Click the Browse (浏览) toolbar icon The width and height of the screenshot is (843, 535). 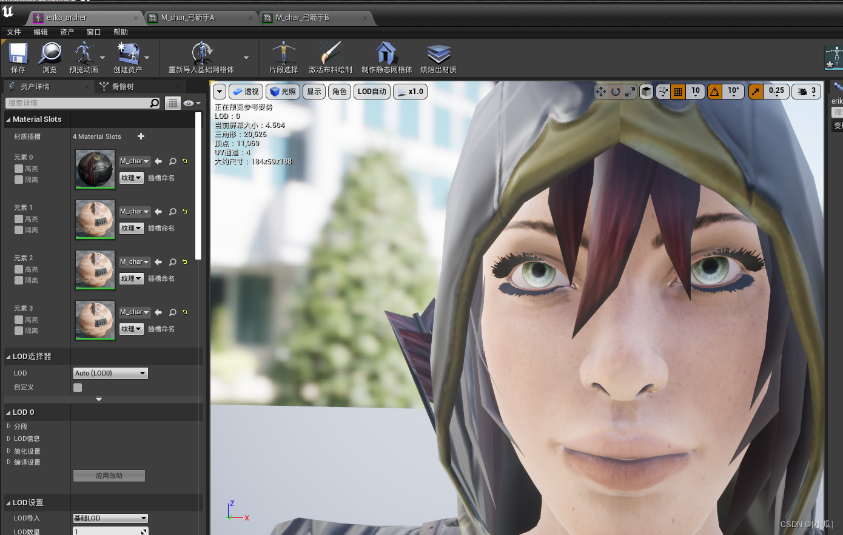(x=50, y=53)
